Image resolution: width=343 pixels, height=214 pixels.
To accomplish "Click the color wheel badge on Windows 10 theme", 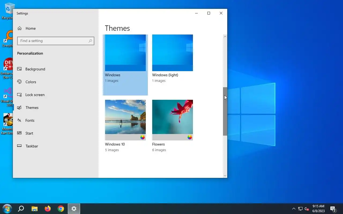I will [x=143, y=137].
